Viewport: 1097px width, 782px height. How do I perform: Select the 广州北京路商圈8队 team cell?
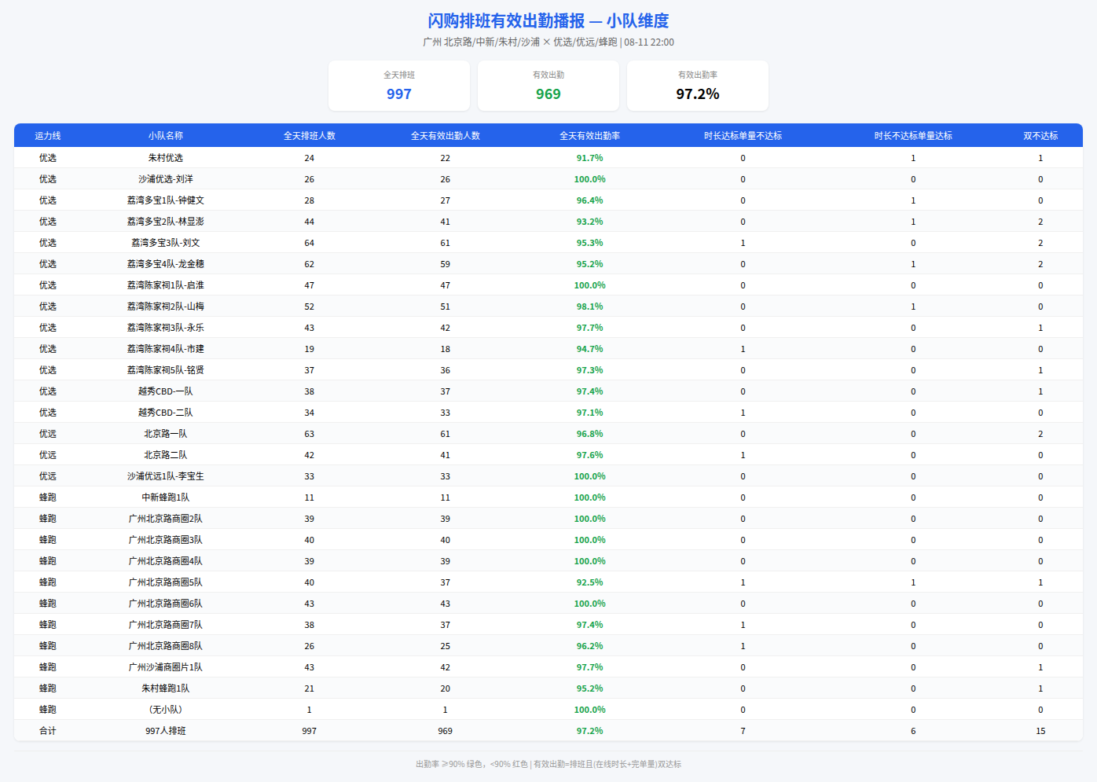pos(166,646)
